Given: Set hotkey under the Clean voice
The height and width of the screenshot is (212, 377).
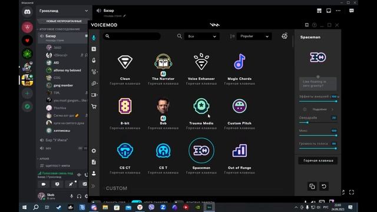Looking at the screenshot, I should coord(125,84).
